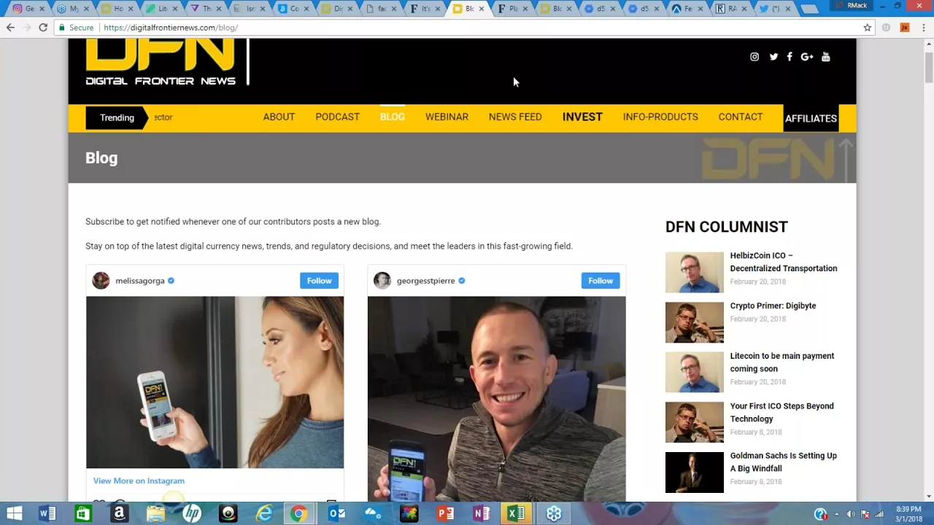Click View More on Instagram link
Viewport: 934px width, 525px height.
point(139,481)
